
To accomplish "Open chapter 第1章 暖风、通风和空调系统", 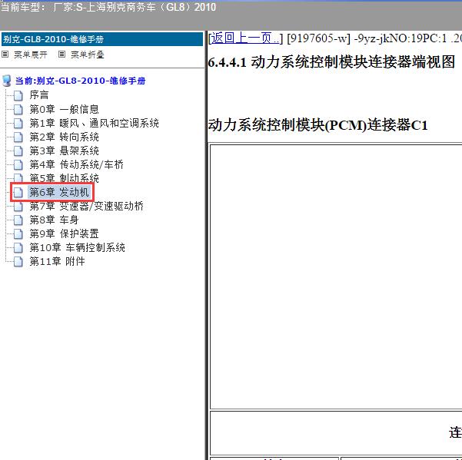I will coord(95,123).
